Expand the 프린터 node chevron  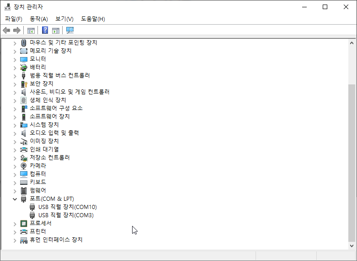point(15,232)
